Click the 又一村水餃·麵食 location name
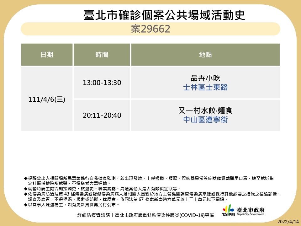Image resolution: width=301 pixels, height=226 pixels. point(205,110)
